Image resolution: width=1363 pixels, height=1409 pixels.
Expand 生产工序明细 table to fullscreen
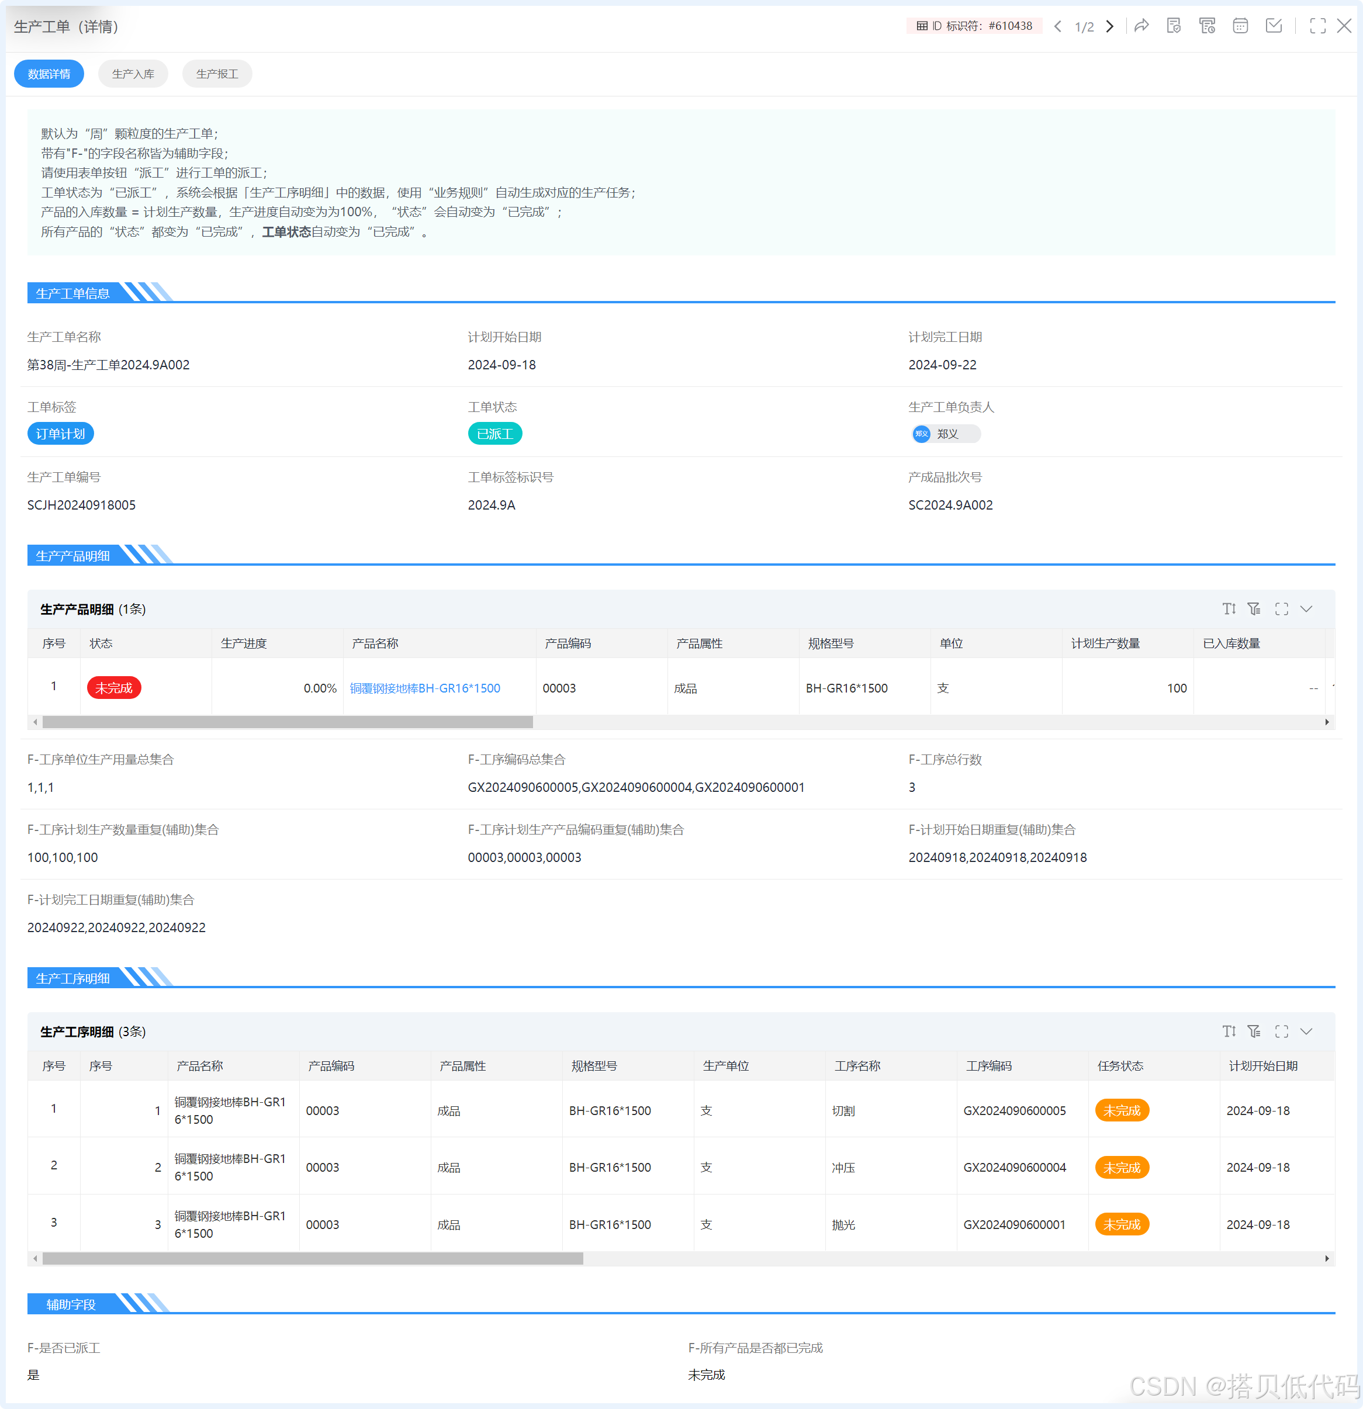(1281, 1031)
